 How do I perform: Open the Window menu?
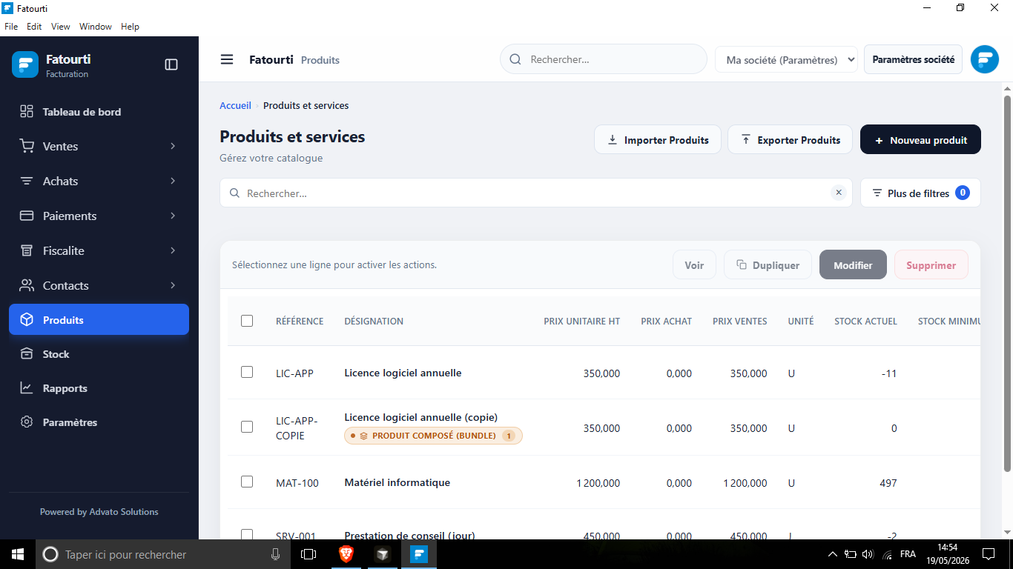(96, 27)
